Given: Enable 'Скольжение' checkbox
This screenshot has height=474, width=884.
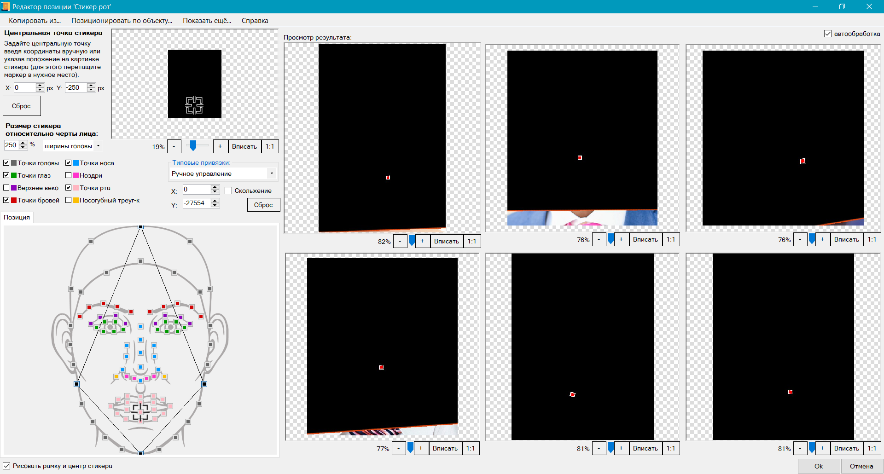Looking at the screenshot, I should (x=228, y=191).
